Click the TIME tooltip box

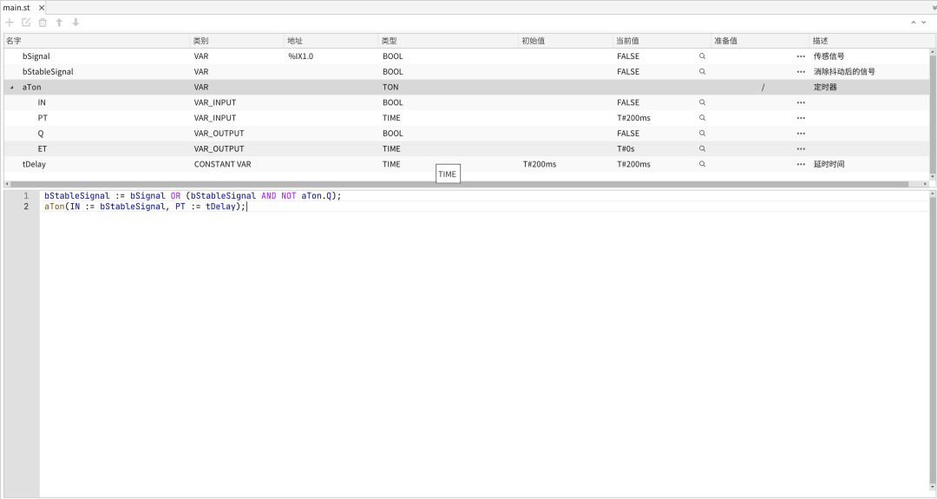[x=448, y=174]
